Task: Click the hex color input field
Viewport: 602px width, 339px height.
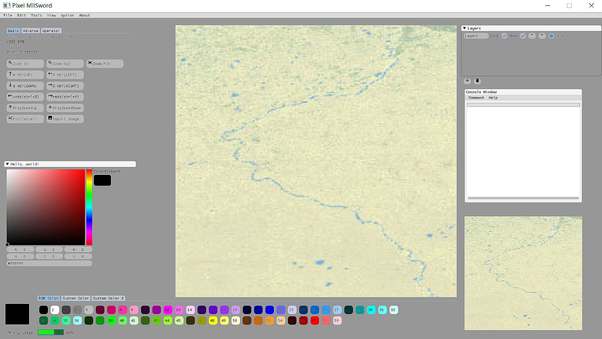Action: (49, 263)
